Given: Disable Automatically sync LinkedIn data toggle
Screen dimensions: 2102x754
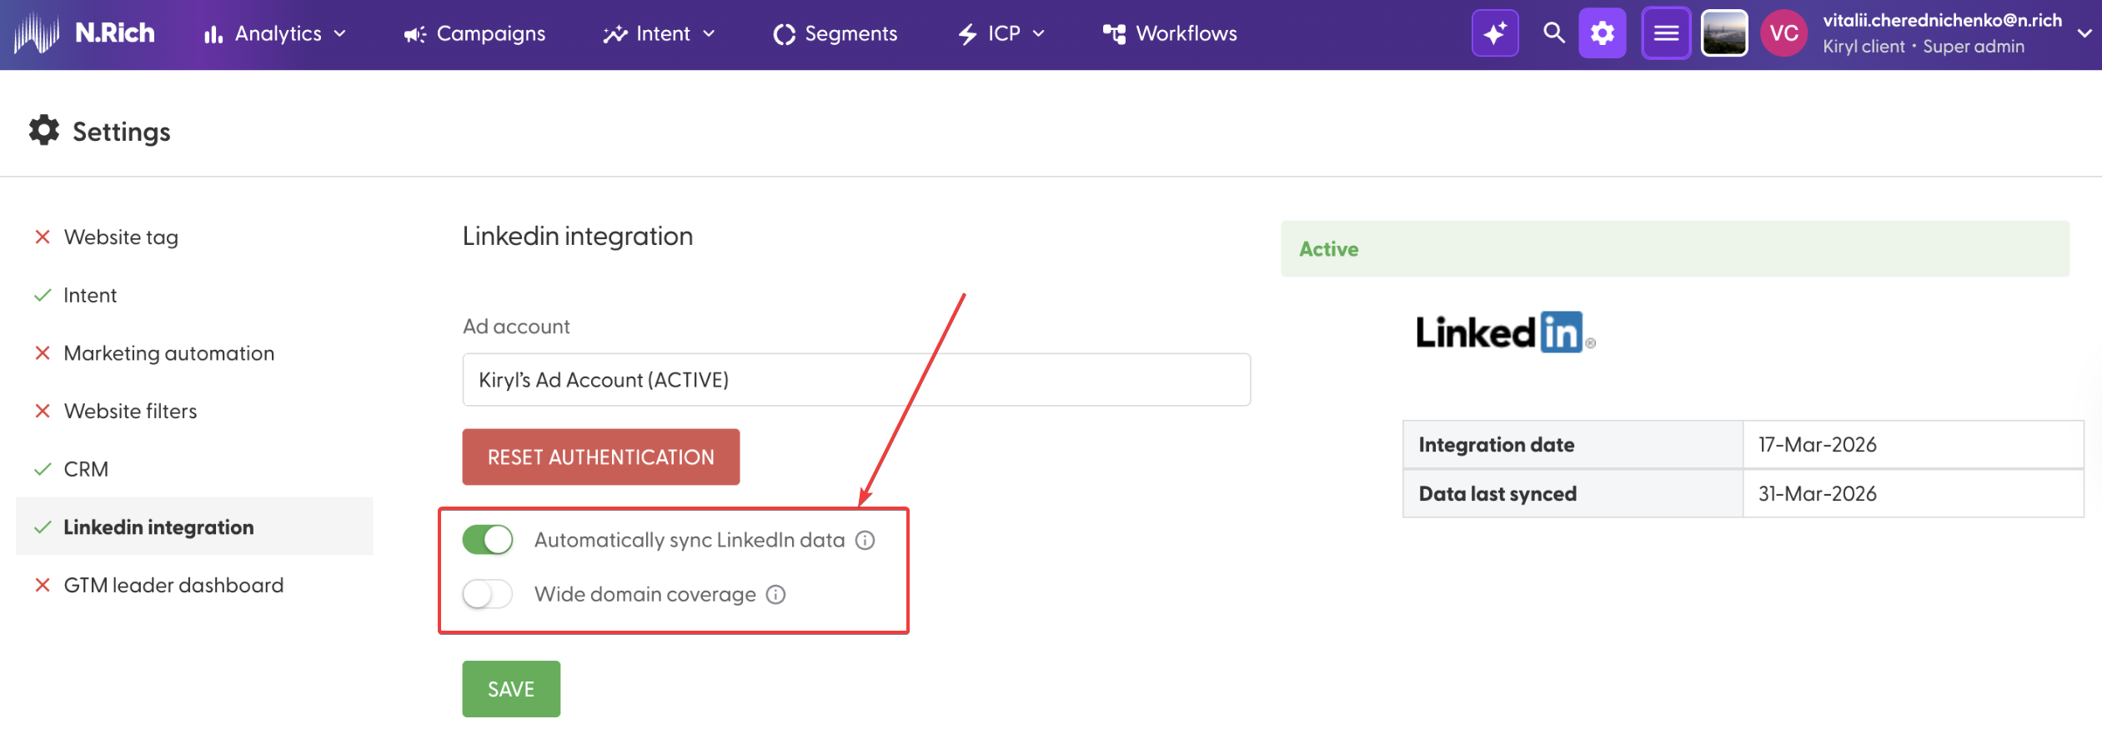Looking at the screenshot, I should [x=488, y=541].
